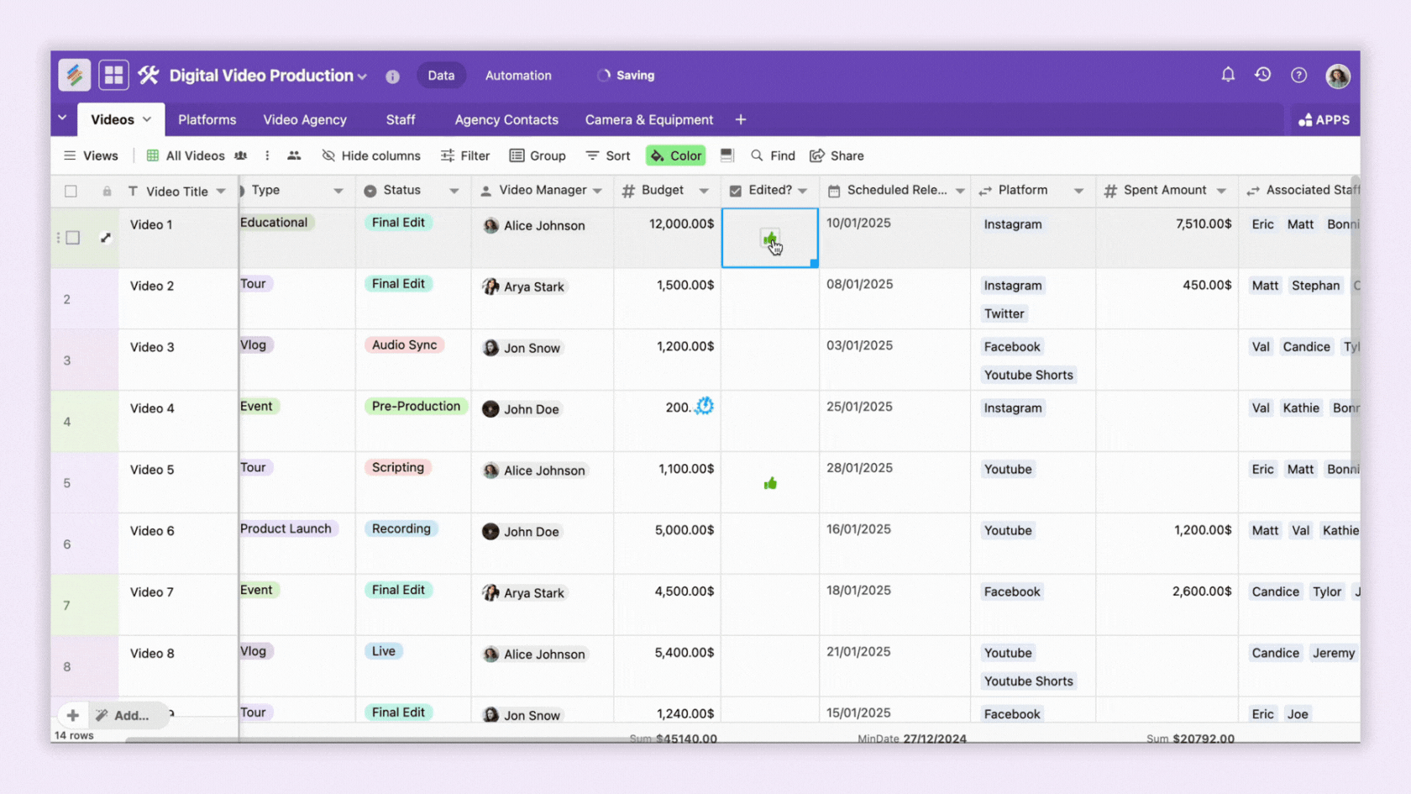Open the three-dot view options menu
This screenshot has height=794, width=1411.
click(267, 155)
